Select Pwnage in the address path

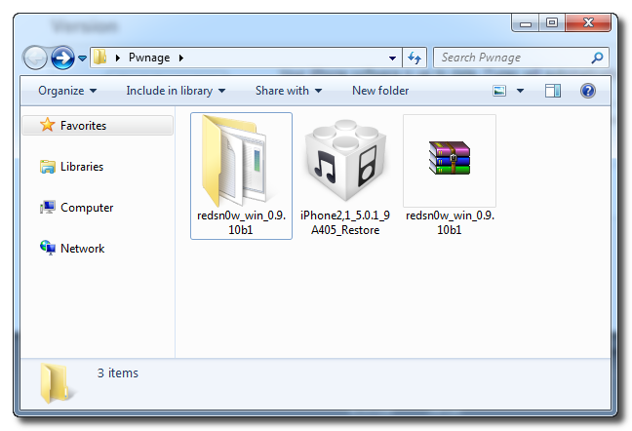pyautogui.click(x=149, y=58)
